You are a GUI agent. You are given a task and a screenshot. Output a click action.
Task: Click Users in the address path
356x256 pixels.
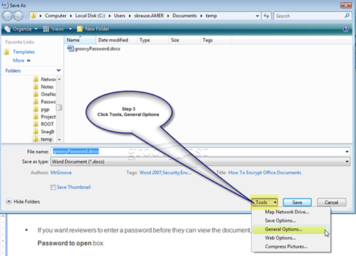tap(120, 16)
